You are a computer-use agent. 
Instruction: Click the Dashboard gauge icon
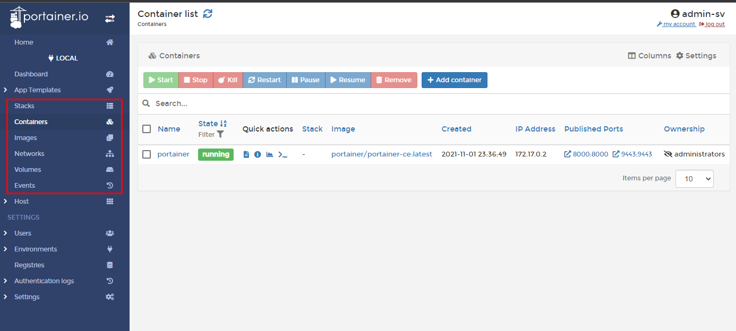point(110,74)
